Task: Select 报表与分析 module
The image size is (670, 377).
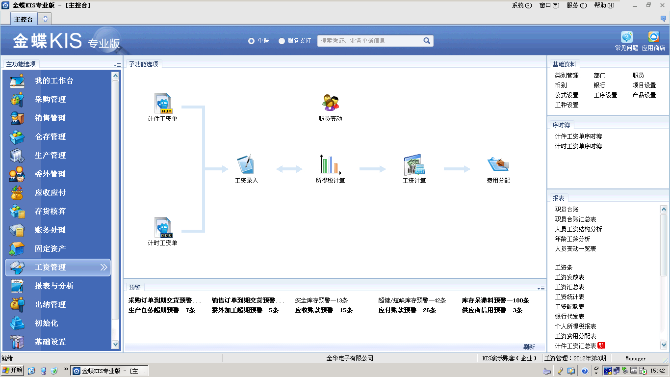Action: 54,286
